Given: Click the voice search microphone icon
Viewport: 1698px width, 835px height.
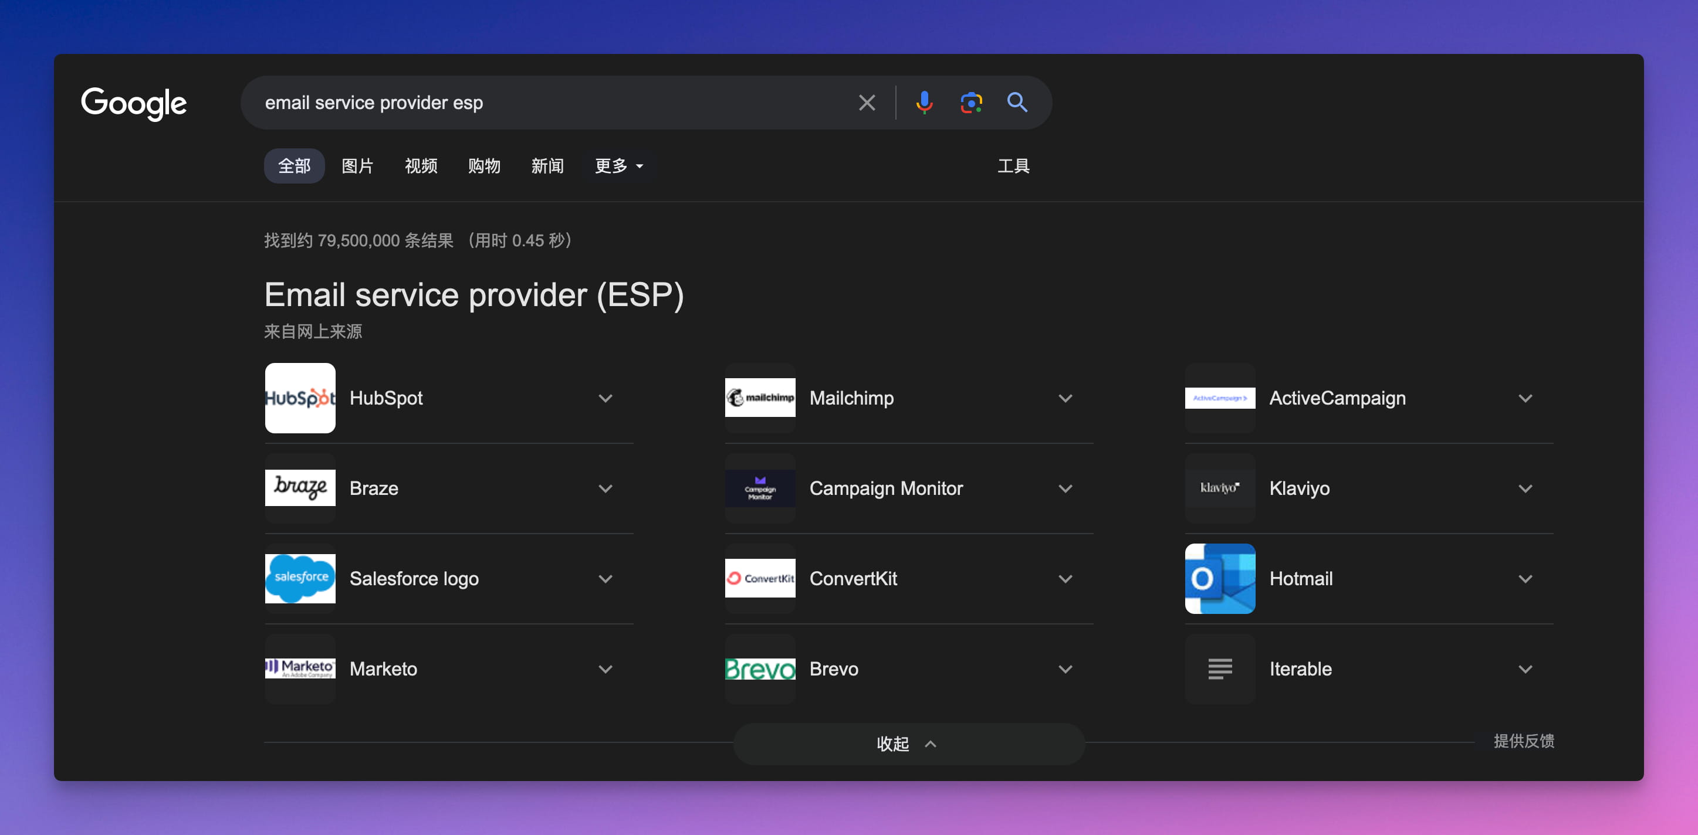Looking at the screenshot, I should click(x=924, y=103).
